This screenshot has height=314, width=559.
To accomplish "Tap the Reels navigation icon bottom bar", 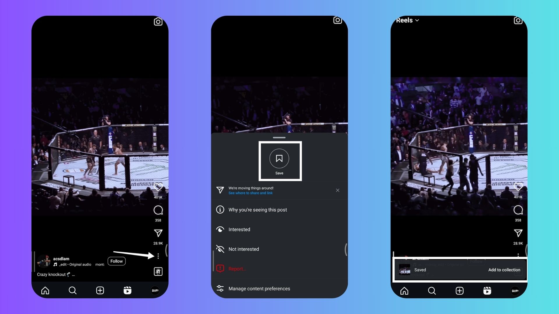I will [128, 290].
